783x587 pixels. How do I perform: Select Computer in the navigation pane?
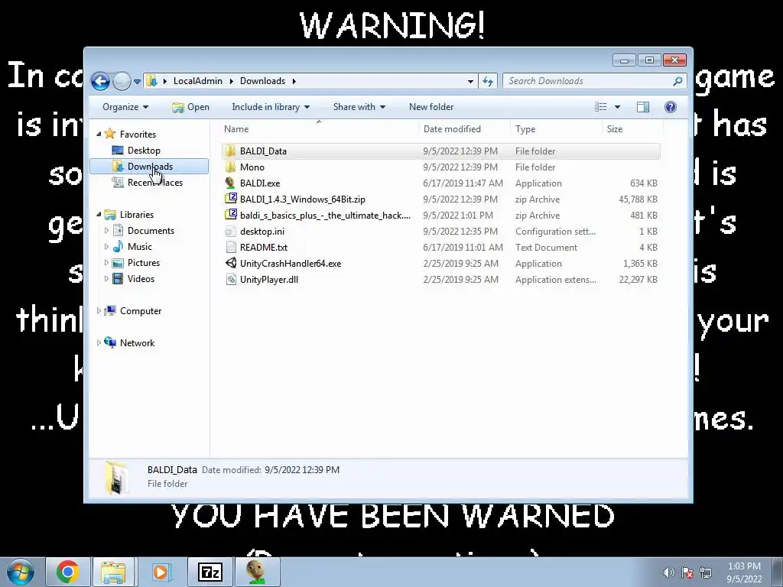point(141,311)
